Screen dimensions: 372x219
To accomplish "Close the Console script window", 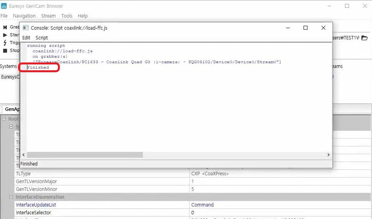I will coord(323,28).
